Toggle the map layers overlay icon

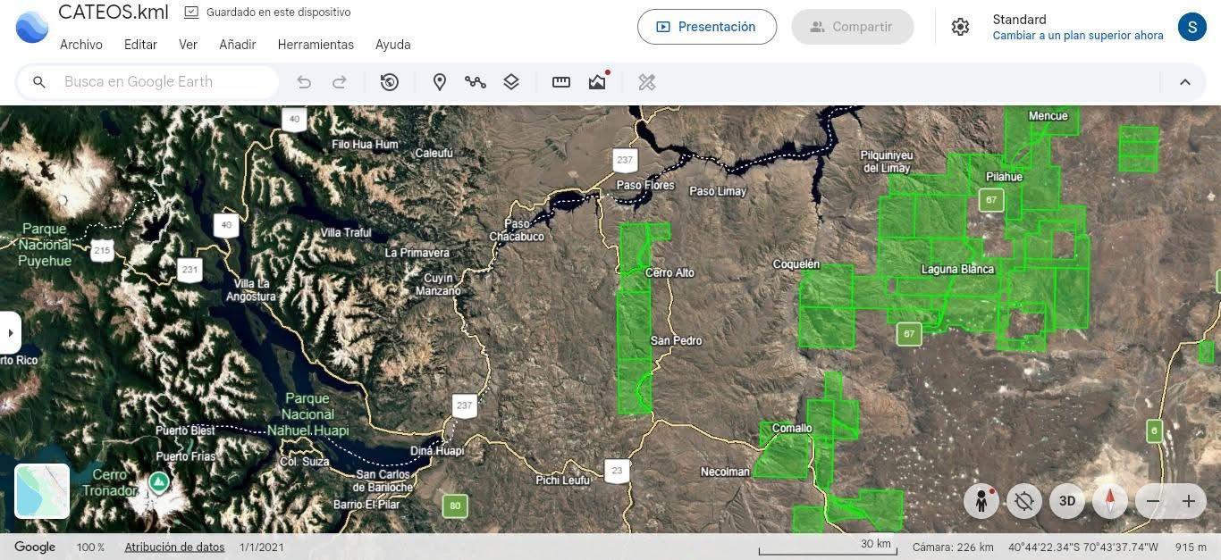click(511, 82)
